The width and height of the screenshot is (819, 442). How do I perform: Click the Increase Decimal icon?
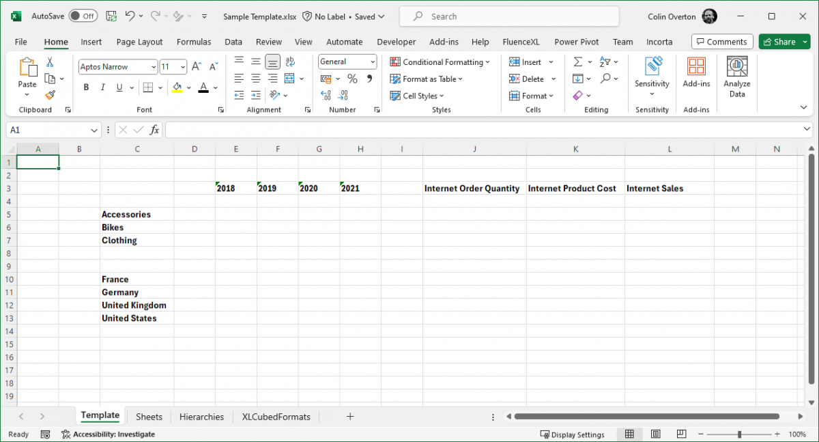(x=326, y=96)
